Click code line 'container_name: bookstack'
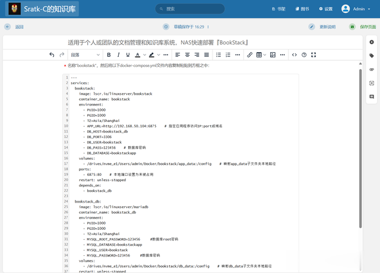Image resolution: width=380 pixels, height=273 pixels. (104, 99)
